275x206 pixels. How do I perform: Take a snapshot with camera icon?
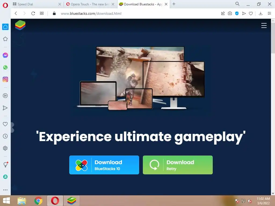click(230, 13)
